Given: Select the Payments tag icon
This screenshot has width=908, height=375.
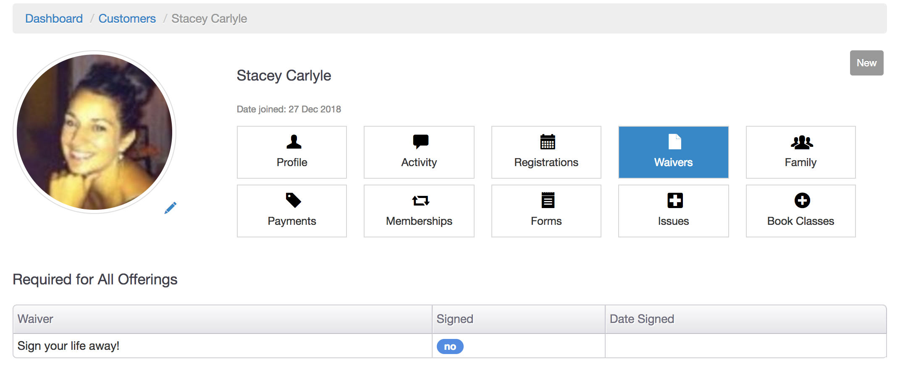Looking at the screenshot, I should (293, 201).
